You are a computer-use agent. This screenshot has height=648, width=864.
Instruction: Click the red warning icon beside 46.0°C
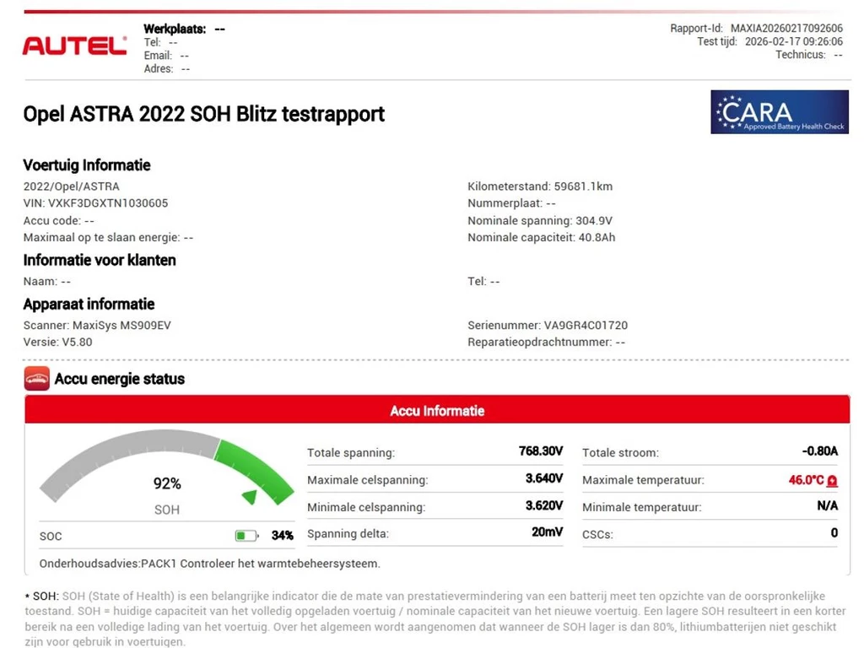[832, 481]
